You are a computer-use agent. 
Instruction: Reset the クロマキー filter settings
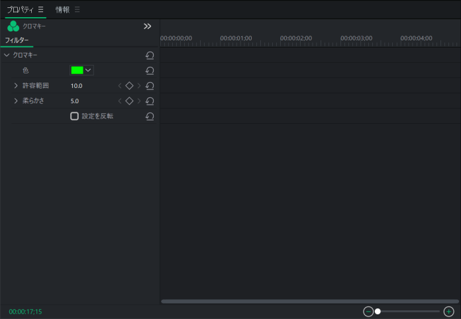(150, 56)
